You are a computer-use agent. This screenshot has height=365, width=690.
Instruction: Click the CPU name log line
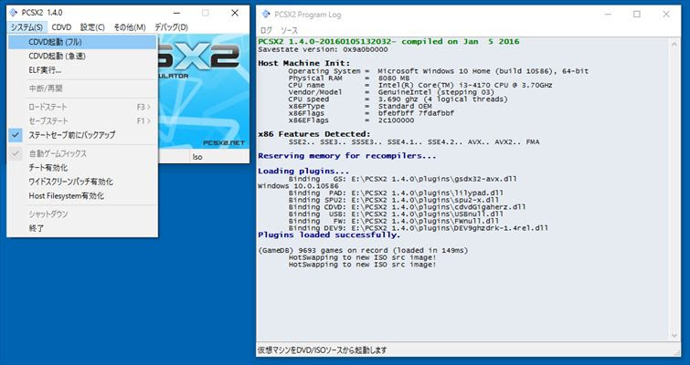pos(420,85)
